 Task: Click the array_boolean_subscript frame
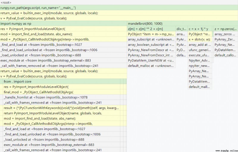tap(151, 45)
